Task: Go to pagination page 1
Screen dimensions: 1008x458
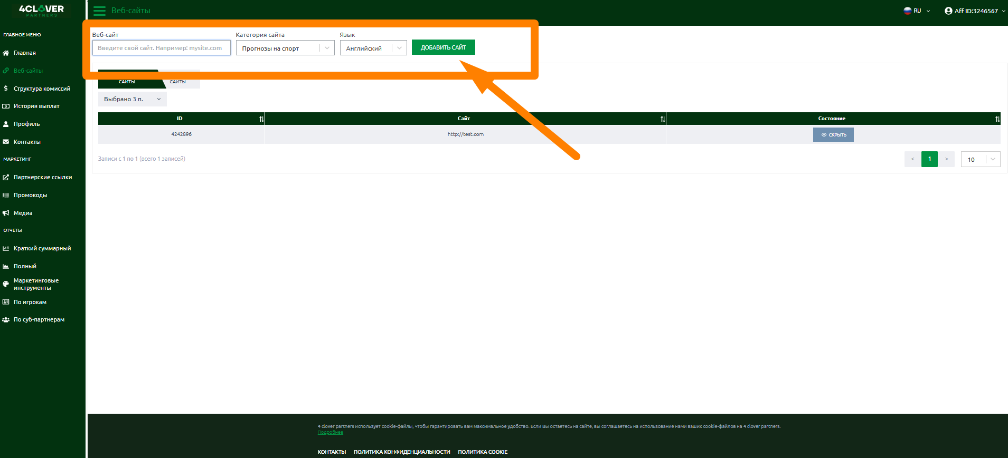Action: pyautogui.click(x=929, y=159)
